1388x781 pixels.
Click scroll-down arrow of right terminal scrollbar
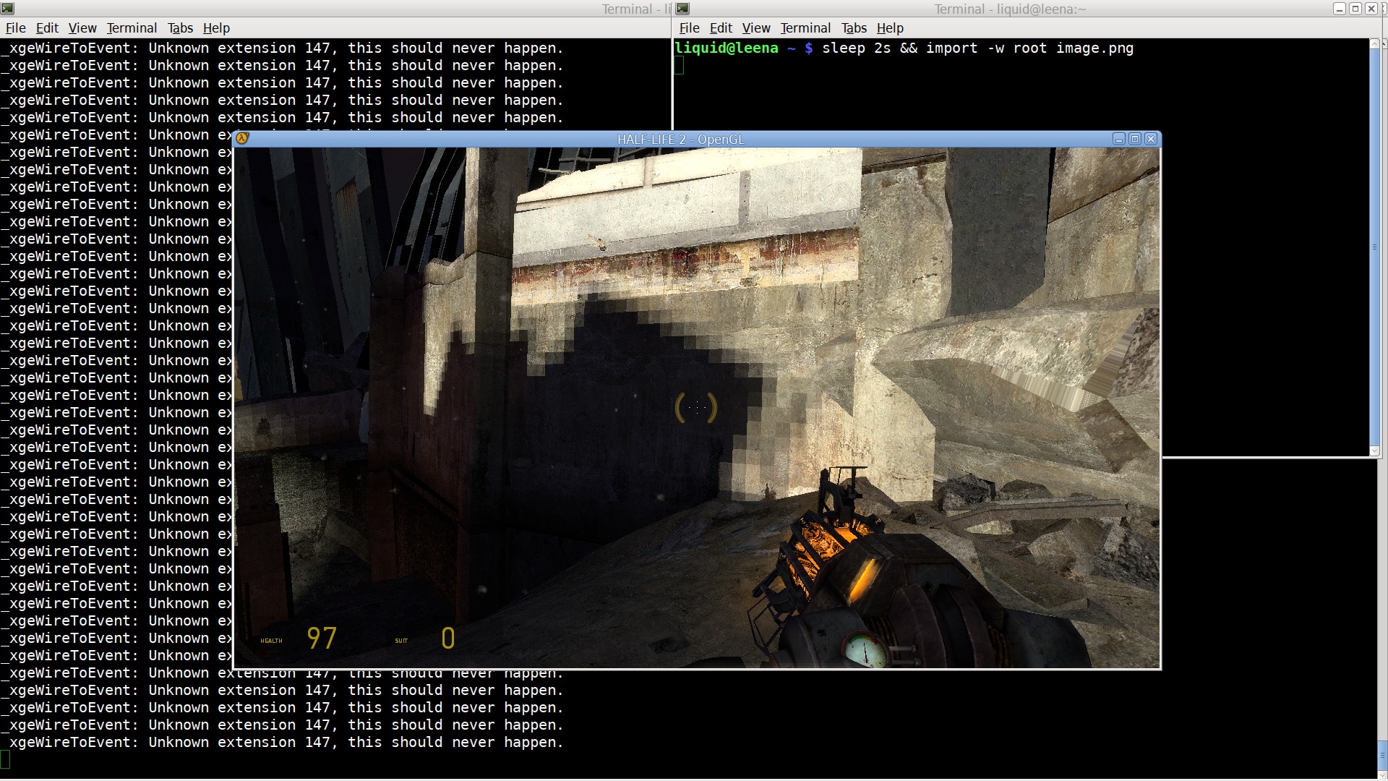pos(1374,451)
